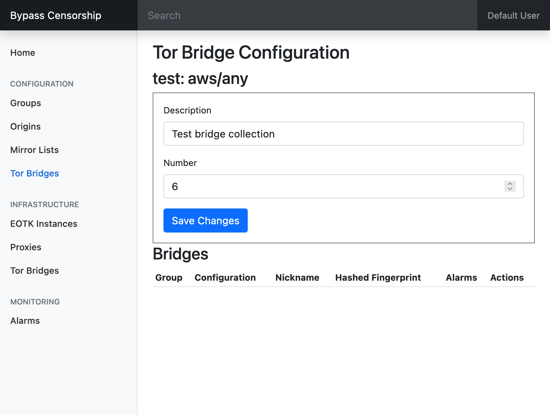Increase Number using the up stepper arrow
Screen dimensions: 550x415
510,184
